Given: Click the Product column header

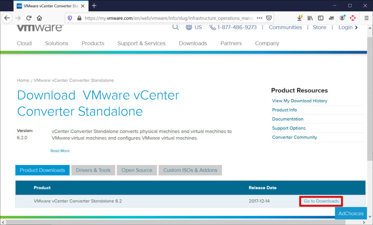Looking at the screenshot, I should [x=42, y=187].
